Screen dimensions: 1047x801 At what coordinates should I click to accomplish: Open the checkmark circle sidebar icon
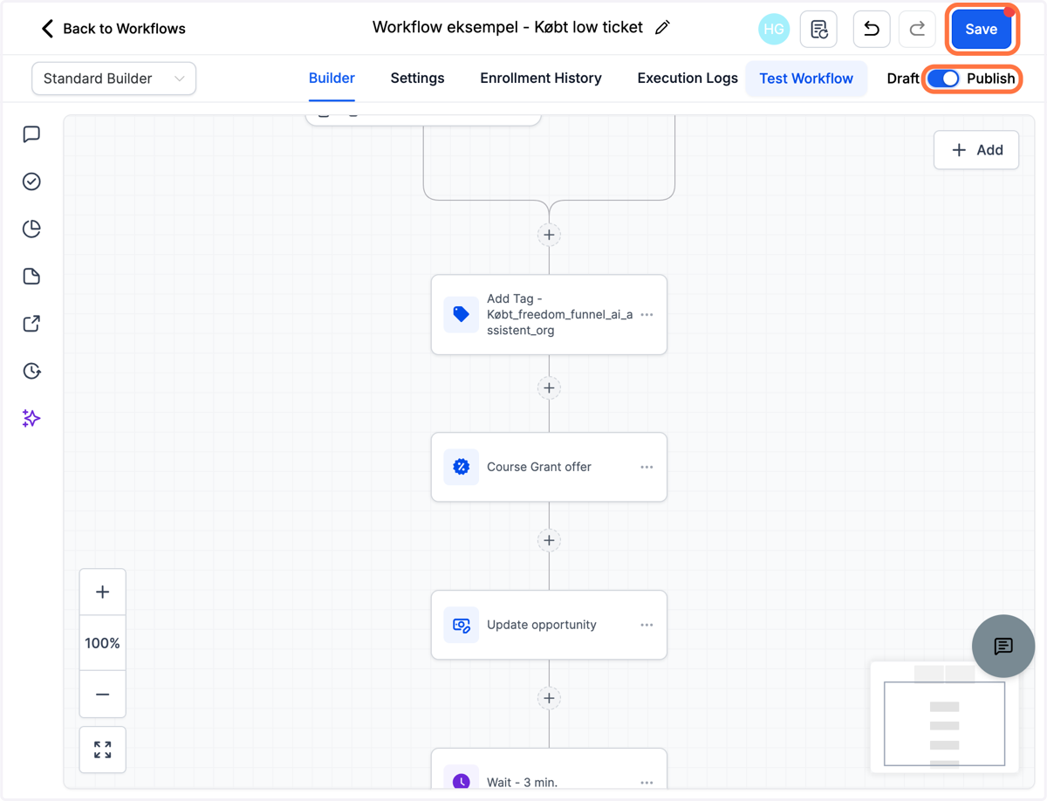tap(31, 181)
